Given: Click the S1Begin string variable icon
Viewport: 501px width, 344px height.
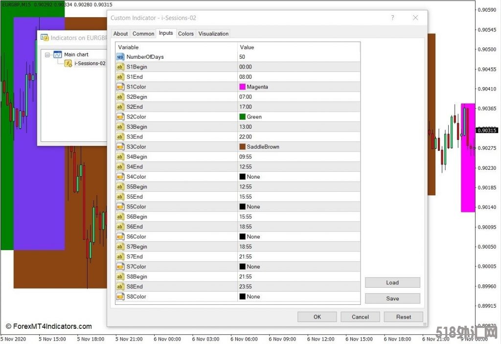Looking at the screenshot, I should tap(120, 67).
